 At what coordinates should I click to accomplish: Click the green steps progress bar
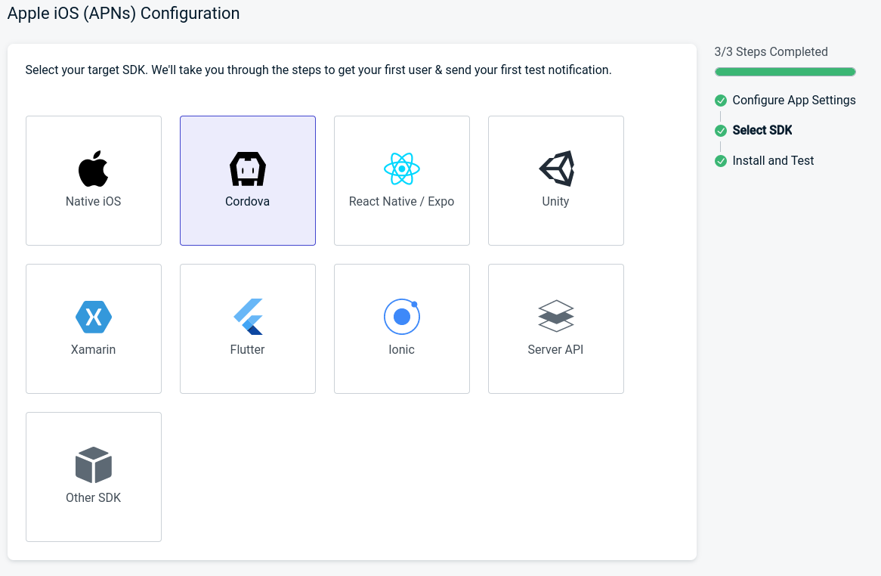point(785,72)
